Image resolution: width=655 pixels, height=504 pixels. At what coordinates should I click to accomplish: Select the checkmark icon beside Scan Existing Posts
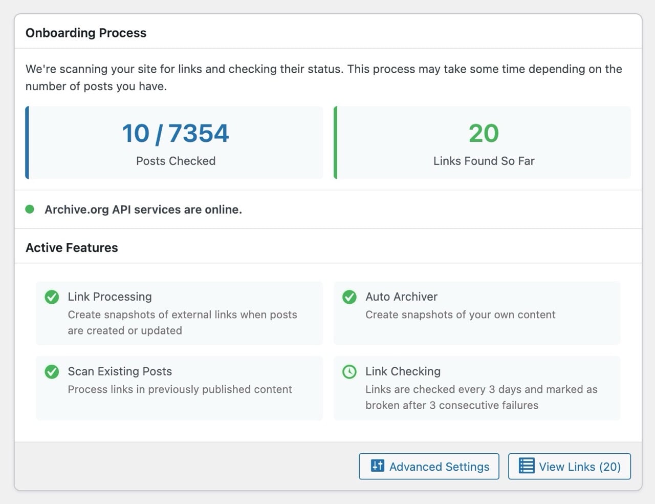[52, 372]
